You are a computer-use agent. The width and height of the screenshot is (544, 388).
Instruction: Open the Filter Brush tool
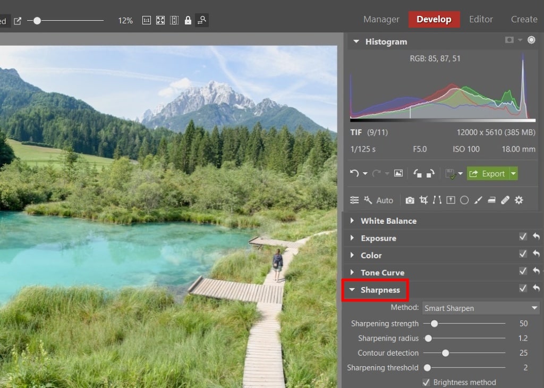(478, 200)
